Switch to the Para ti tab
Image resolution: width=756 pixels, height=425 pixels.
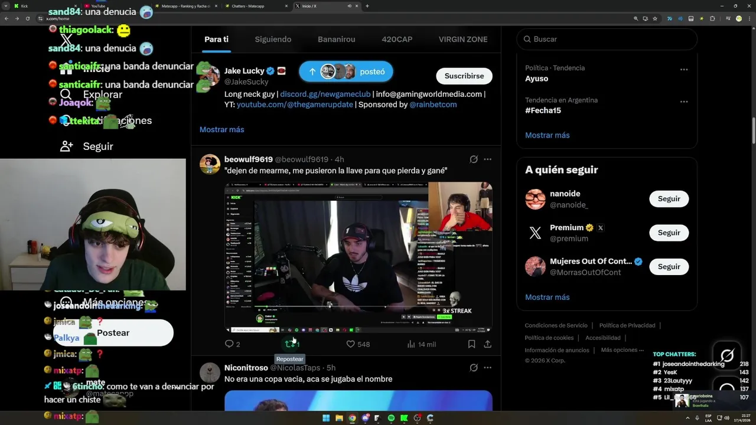pyautogui.click(x=216, y=40)
